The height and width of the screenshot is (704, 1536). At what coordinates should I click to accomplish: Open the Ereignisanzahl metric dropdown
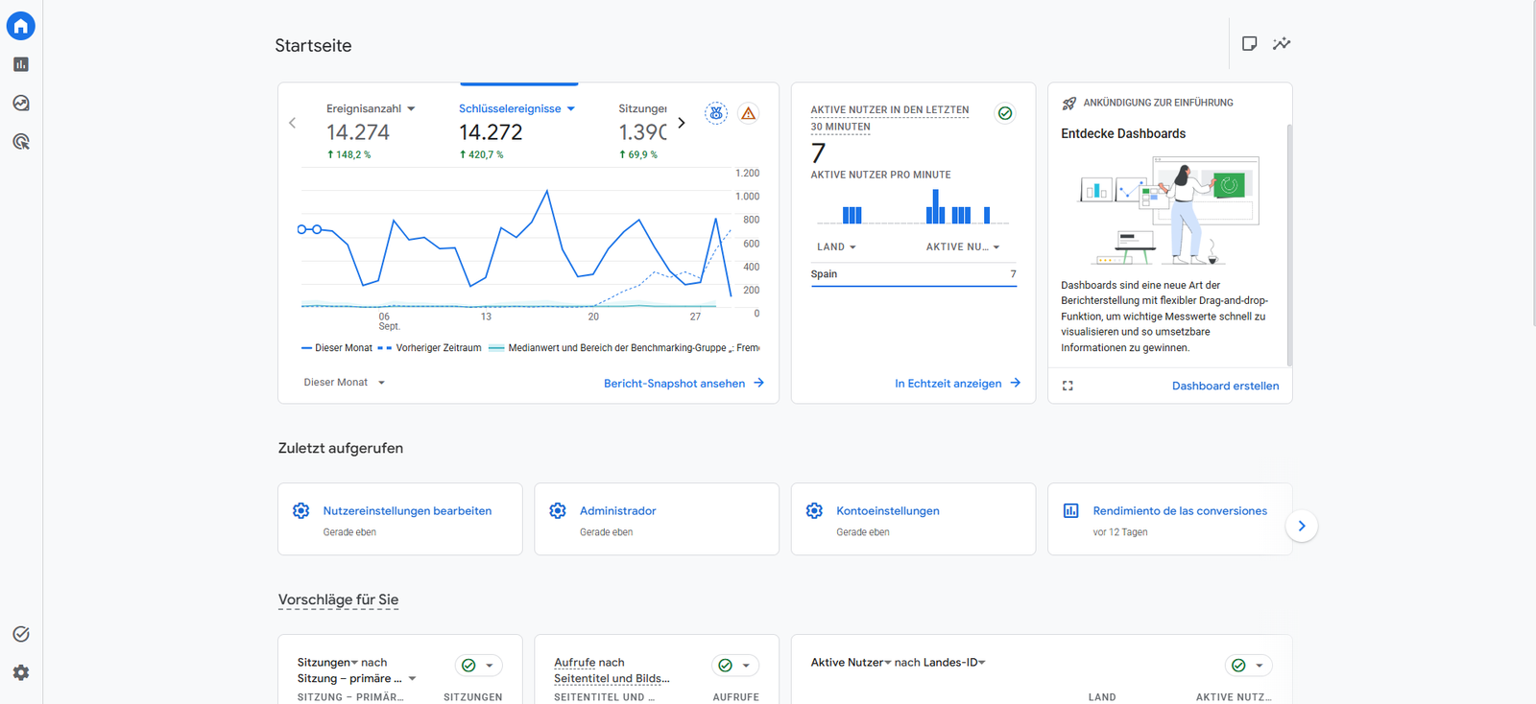pos(371,108)
